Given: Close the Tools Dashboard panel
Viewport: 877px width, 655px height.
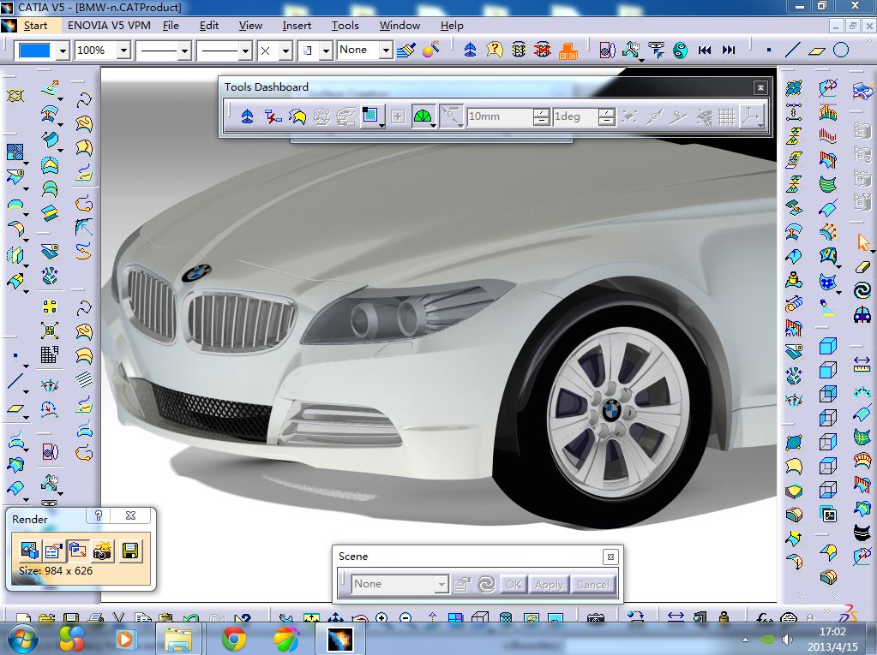Looking at the screenshot, I should 760,87.
